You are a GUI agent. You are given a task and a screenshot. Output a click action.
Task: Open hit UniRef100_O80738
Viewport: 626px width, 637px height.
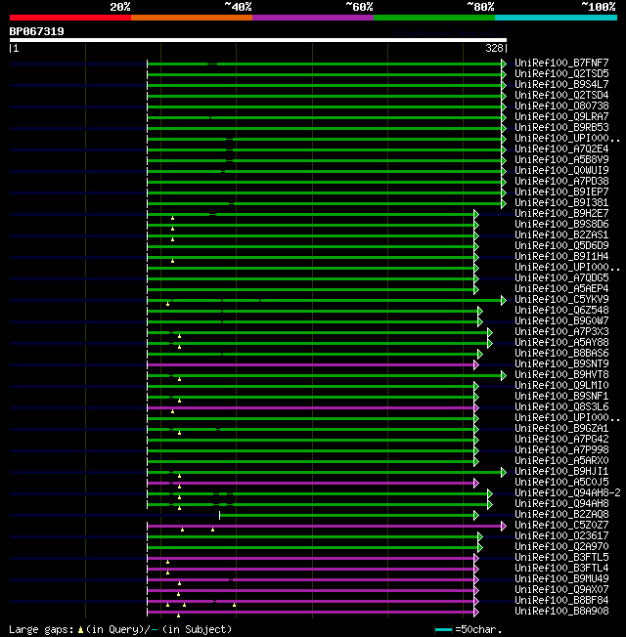tap(561, 106)
